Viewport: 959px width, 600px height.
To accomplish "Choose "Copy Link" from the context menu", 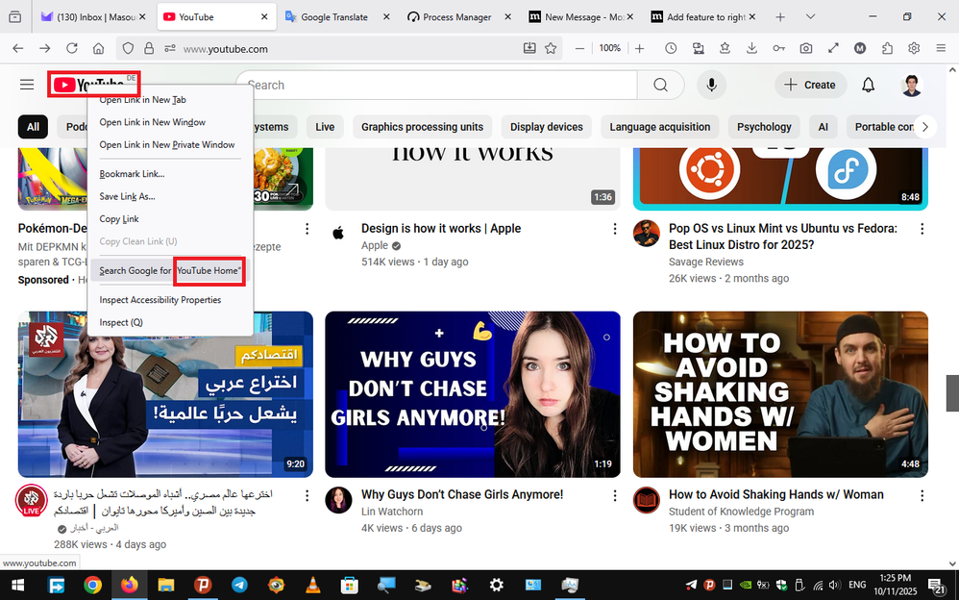I will 119,219.
